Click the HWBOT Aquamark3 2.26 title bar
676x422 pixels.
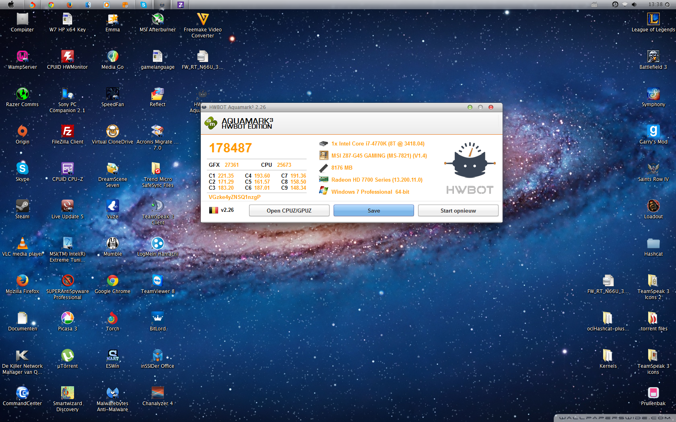(351, 107)
